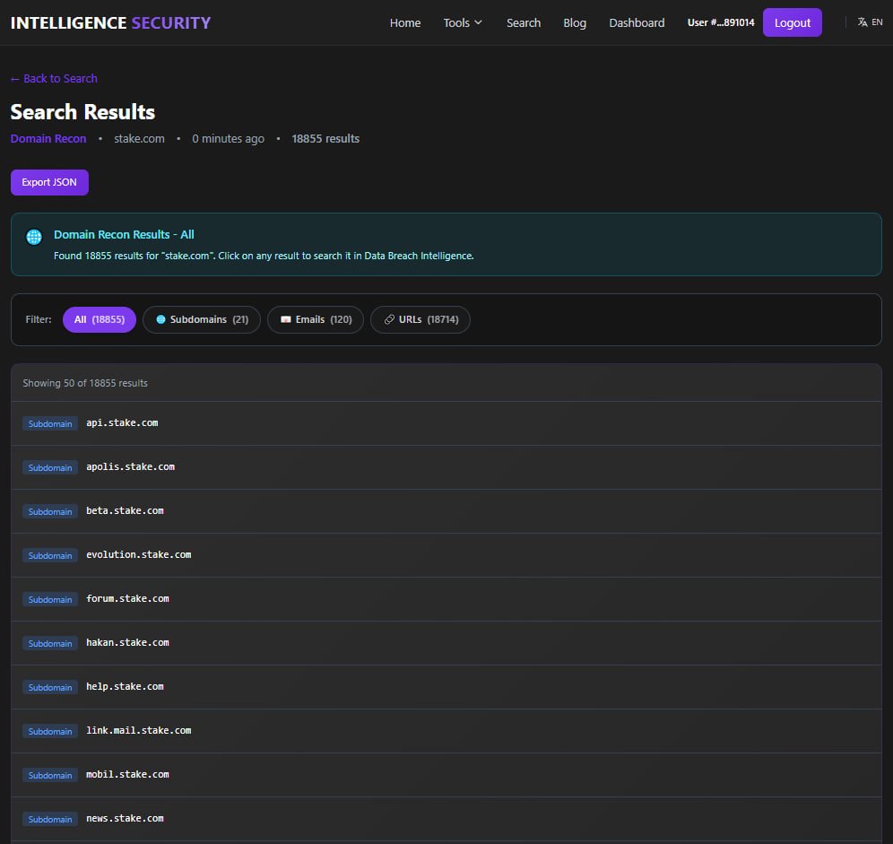Open the Tools dropdown menu

point(463,22)
